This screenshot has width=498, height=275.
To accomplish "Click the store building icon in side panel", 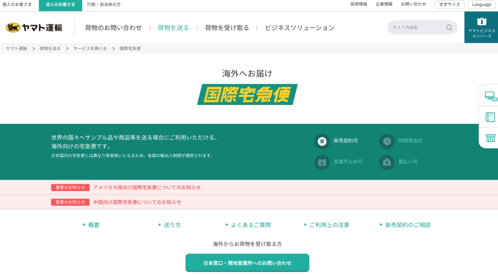I will pos(490,138).
